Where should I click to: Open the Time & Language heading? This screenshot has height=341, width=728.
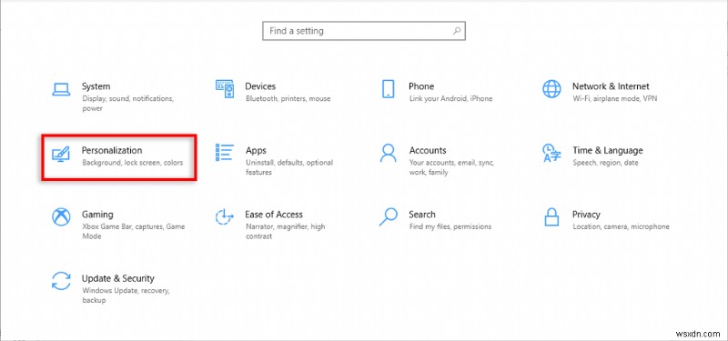click(x=607, y=151)
